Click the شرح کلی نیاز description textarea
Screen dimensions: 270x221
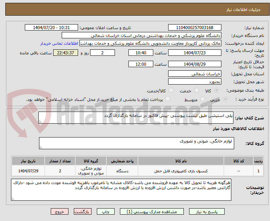[x=136, y=118]
